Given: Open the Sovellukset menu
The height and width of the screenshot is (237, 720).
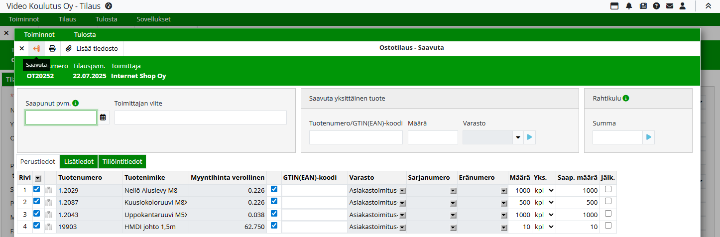Looking at the screenshot, I should (153, 19).
